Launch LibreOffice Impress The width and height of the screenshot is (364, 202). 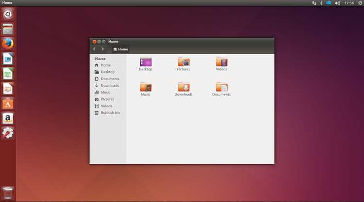[8, 89]
